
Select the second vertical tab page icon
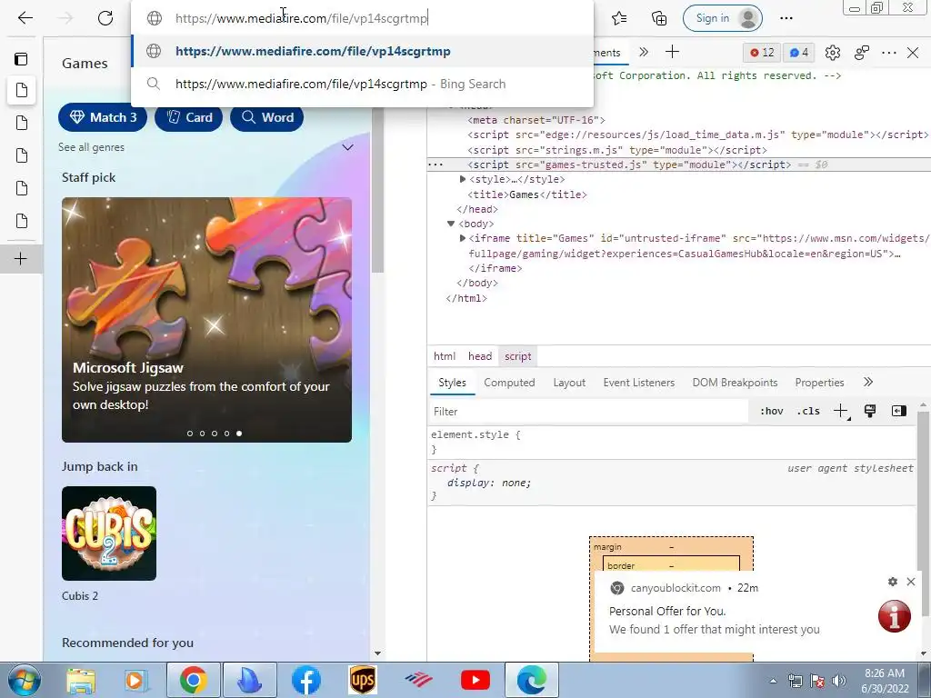22,123
